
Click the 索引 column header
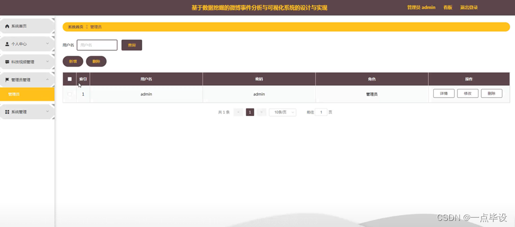click(83, 79)
